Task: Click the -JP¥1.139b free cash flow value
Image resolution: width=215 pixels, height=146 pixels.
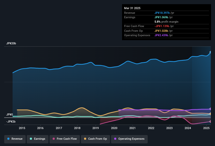Action: point(162,26)
